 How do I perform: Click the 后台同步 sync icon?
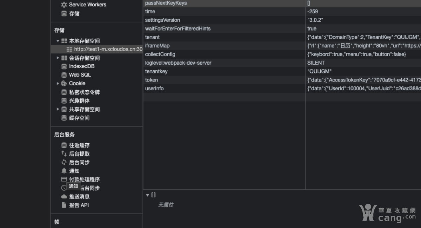tap(64, 162)
